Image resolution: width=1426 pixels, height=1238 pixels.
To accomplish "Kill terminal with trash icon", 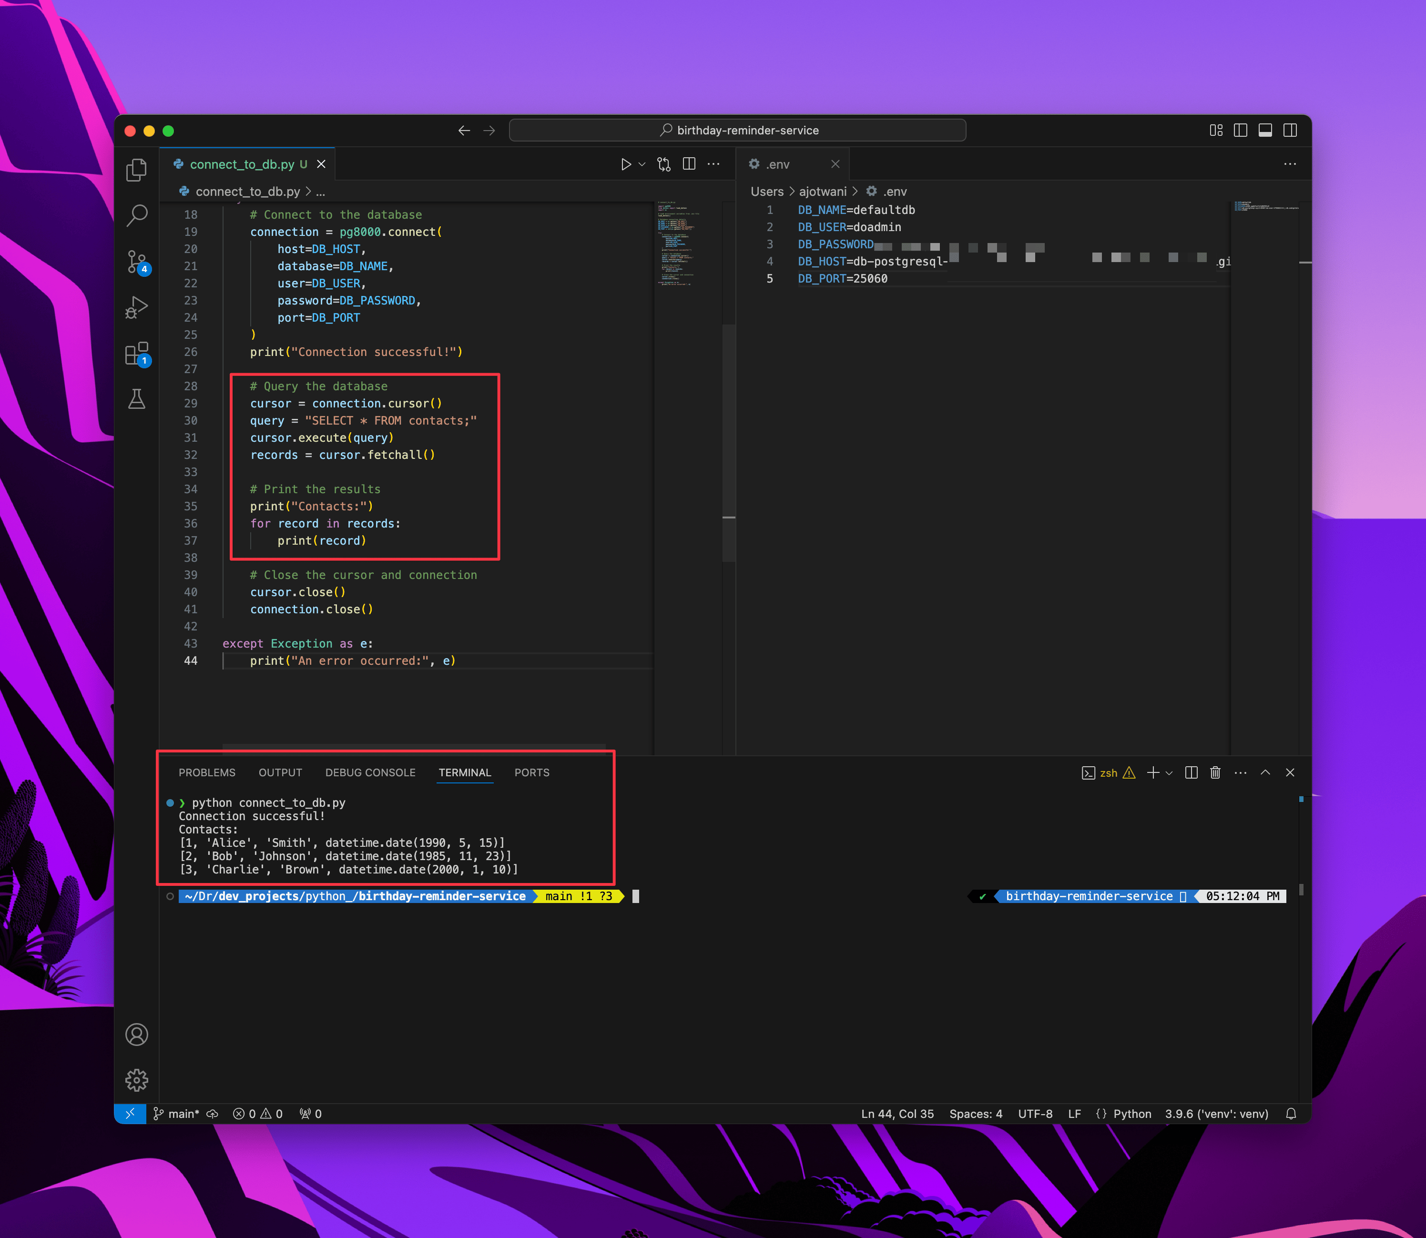I will click(1215, 772).
